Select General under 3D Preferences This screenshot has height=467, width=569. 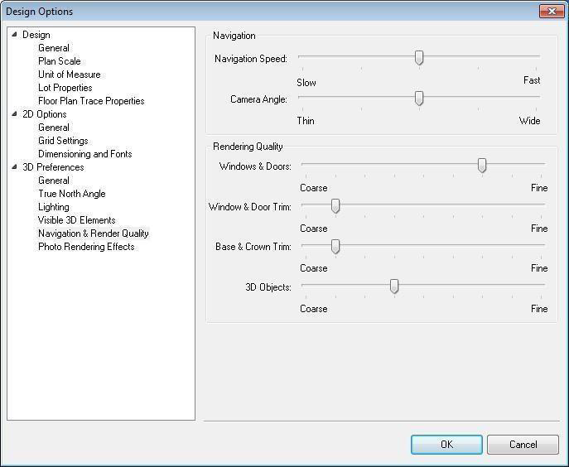click(54, 181)
